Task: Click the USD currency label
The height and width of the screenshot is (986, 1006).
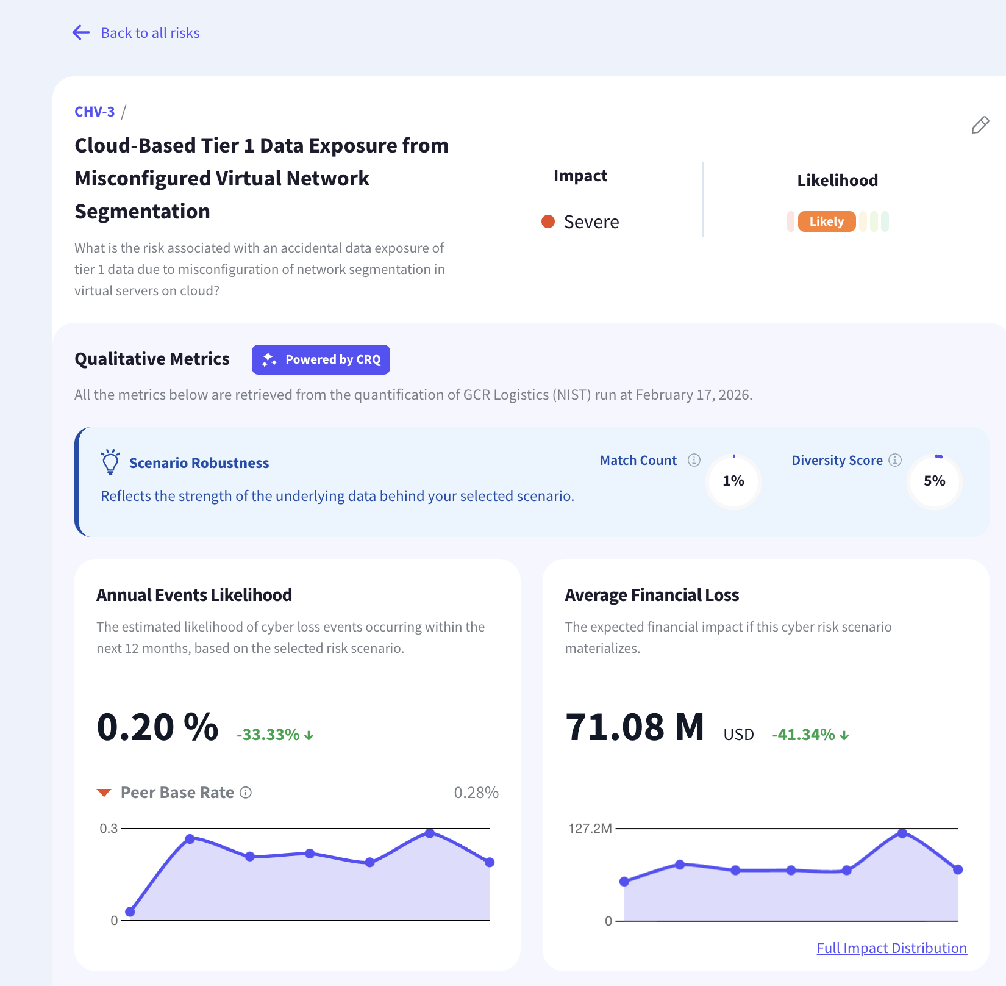Action: 738,735
